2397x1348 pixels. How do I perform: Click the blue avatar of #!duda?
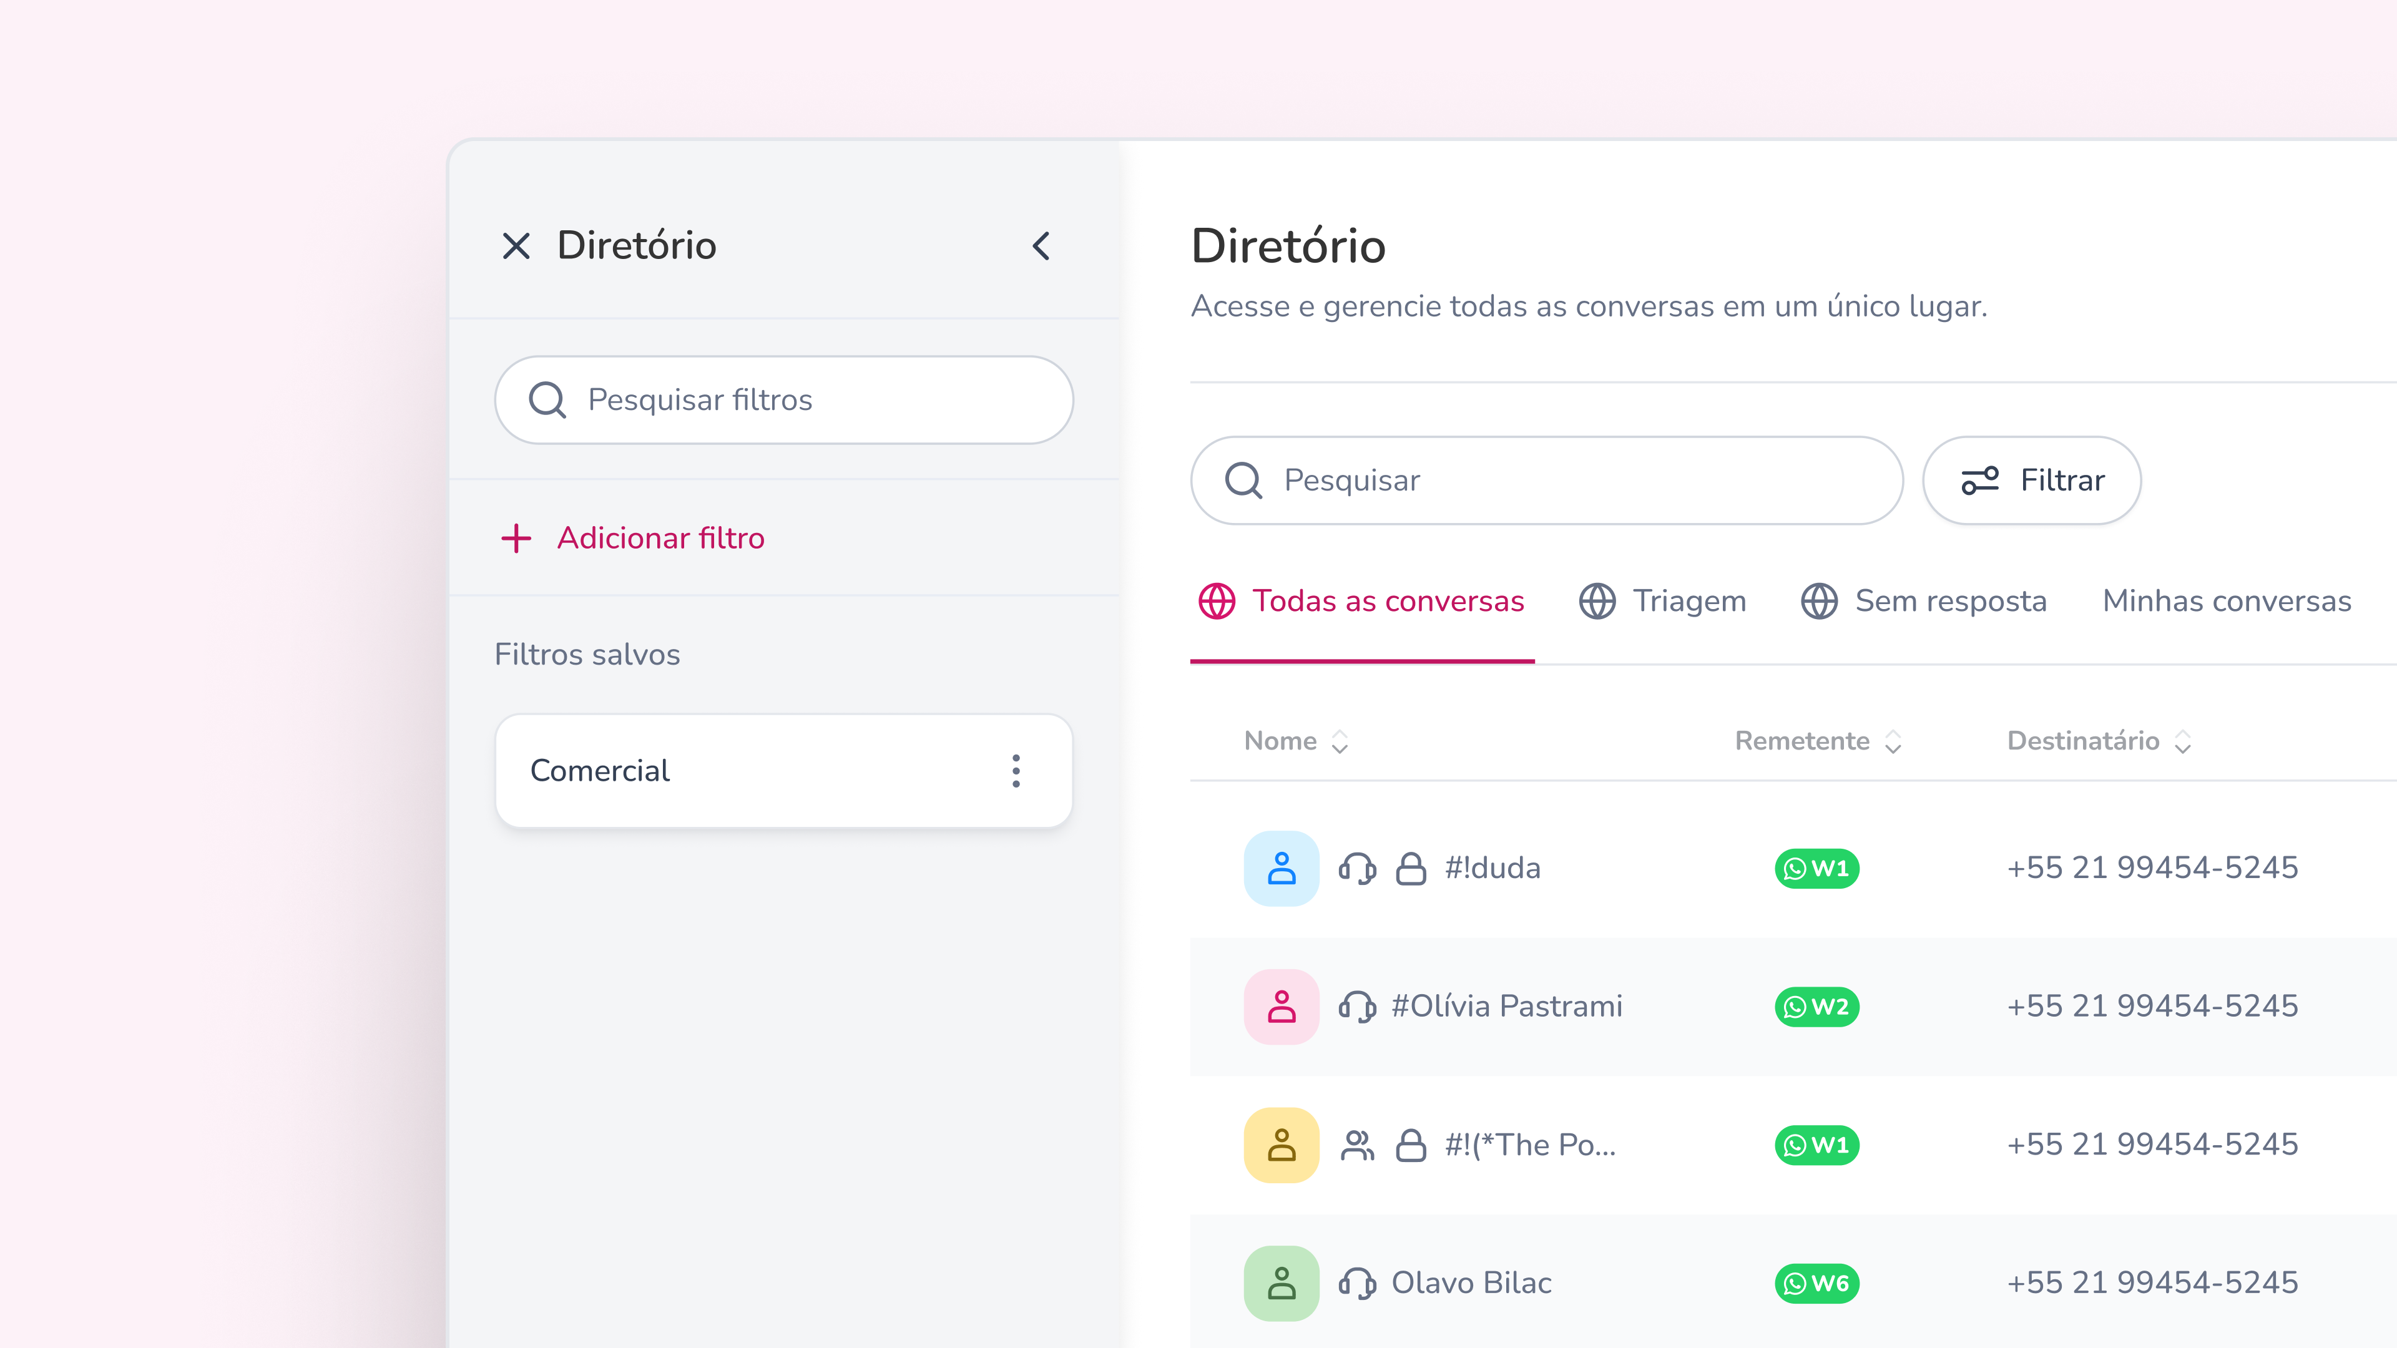click(x=1282, y=868)
